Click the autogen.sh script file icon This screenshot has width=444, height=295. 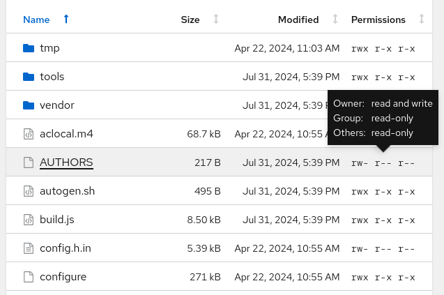[x=29, y=191]
